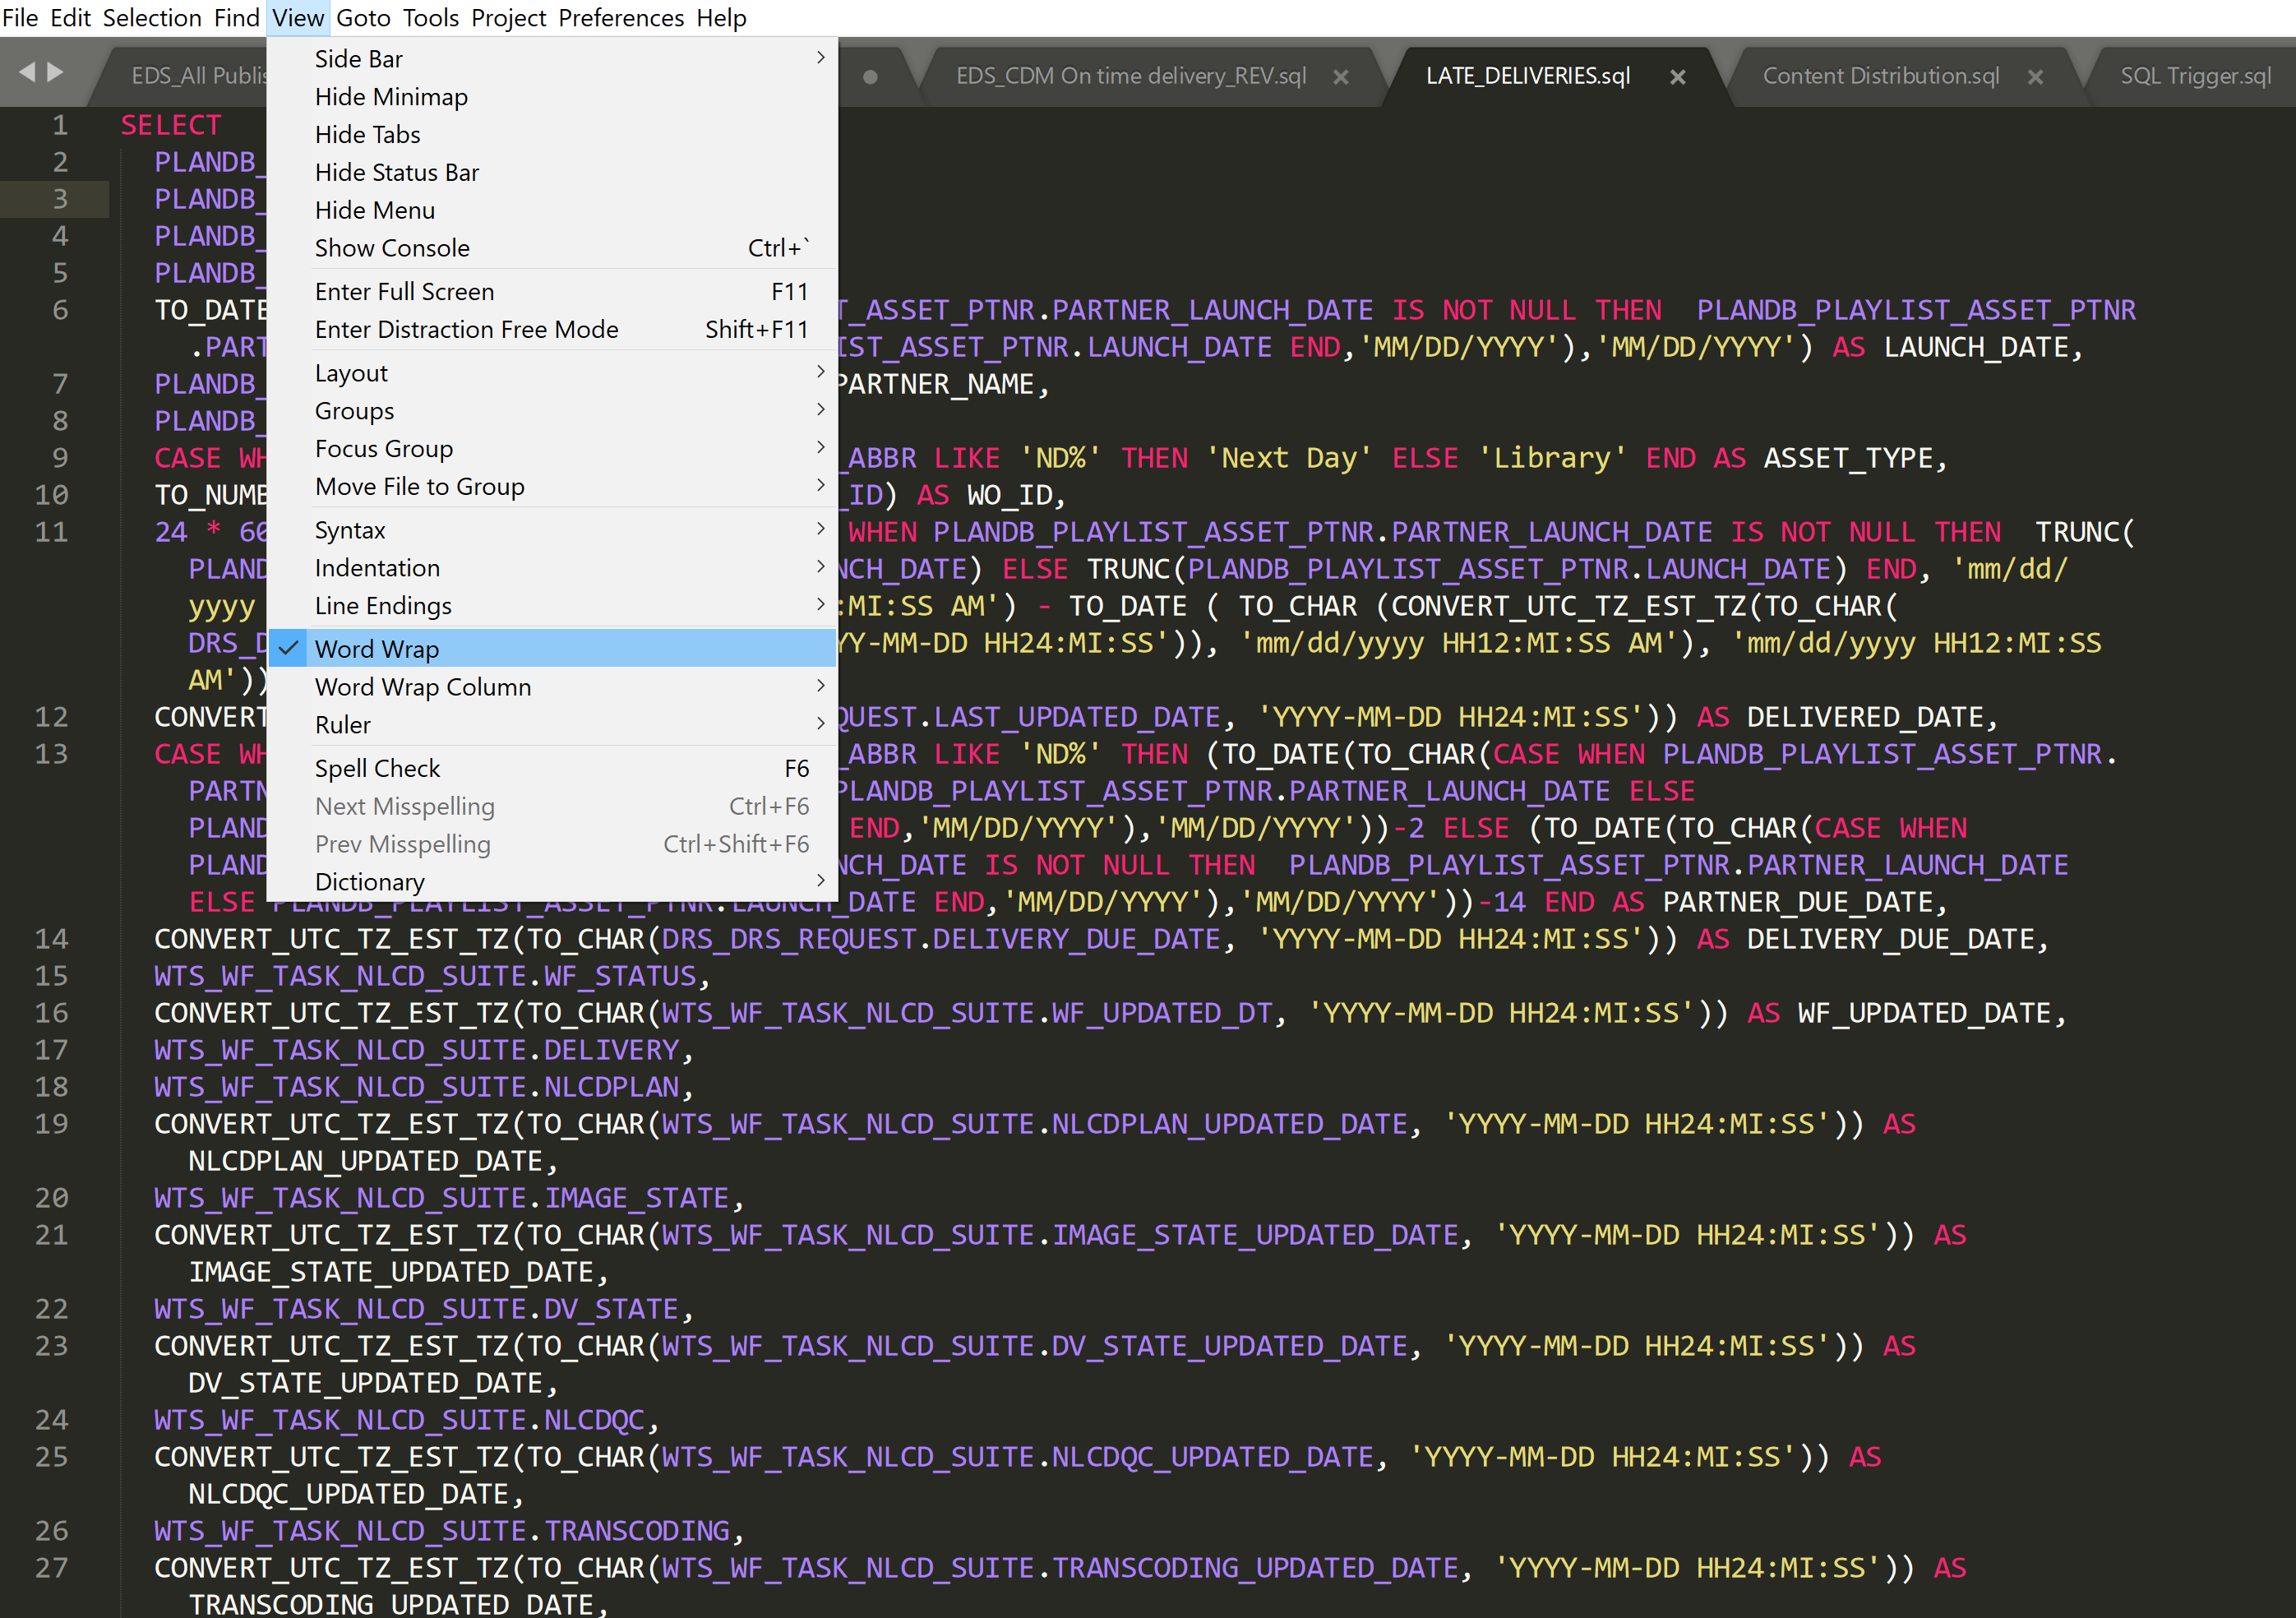Expand the Layout submenu
This screenshot has width=2296, height=1618.
click(351, 372)
